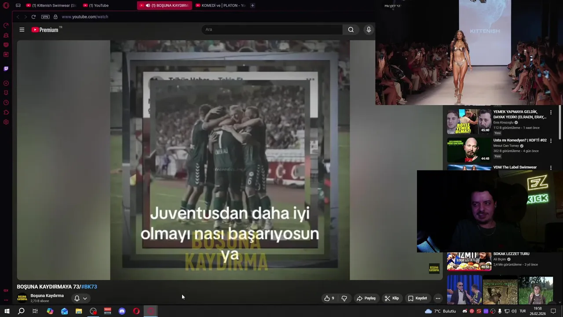Click the Enis Kirazoğlu channel name
Viewport: 563px width, 317px height.
coord(503,122)
